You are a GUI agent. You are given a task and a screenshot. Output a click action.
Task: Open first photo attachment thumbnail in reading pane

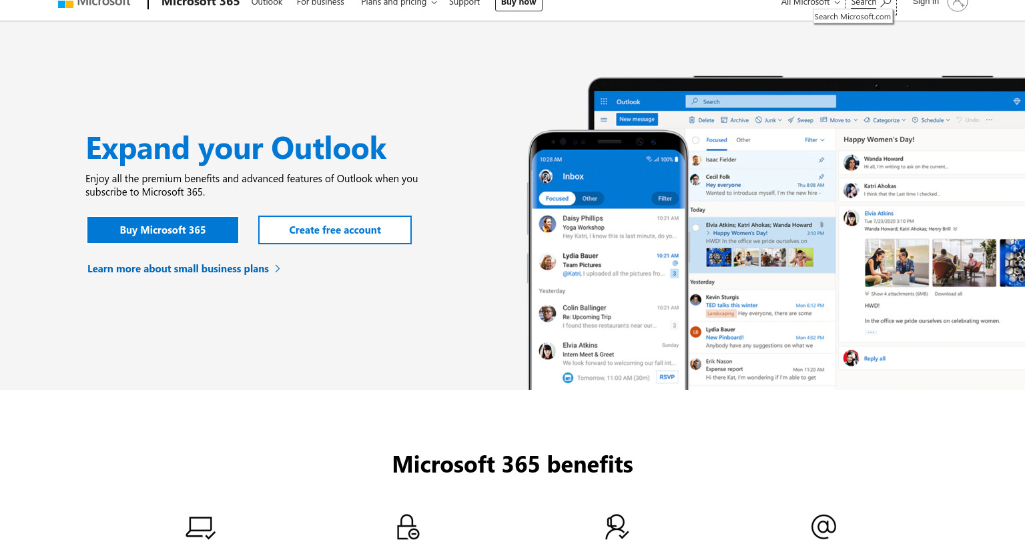click(x=896, y=263)
